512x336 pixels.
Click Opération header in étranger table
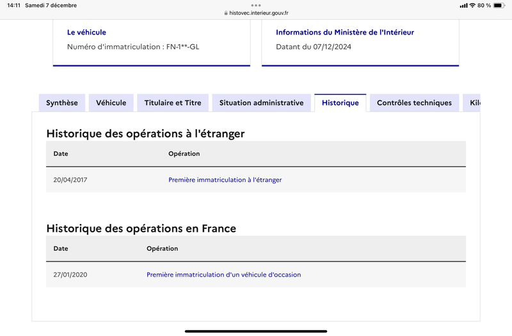(x=184, y=154)
